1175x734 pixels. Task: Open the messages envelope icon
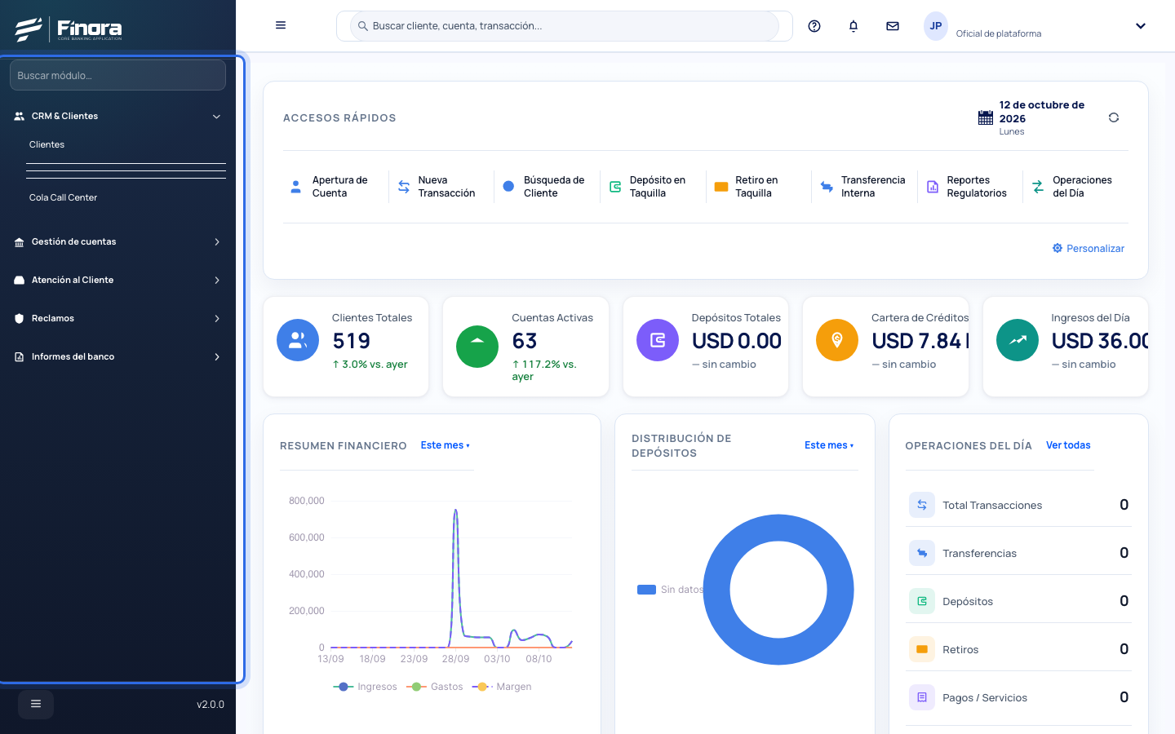(893, 26)
